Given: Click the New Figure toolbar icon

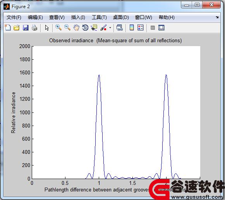Looking at the screenshot, I should pos(8,28).
